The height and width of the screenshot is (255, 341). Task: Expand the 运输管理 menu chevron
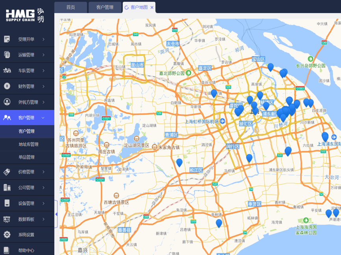click(43, 55)
